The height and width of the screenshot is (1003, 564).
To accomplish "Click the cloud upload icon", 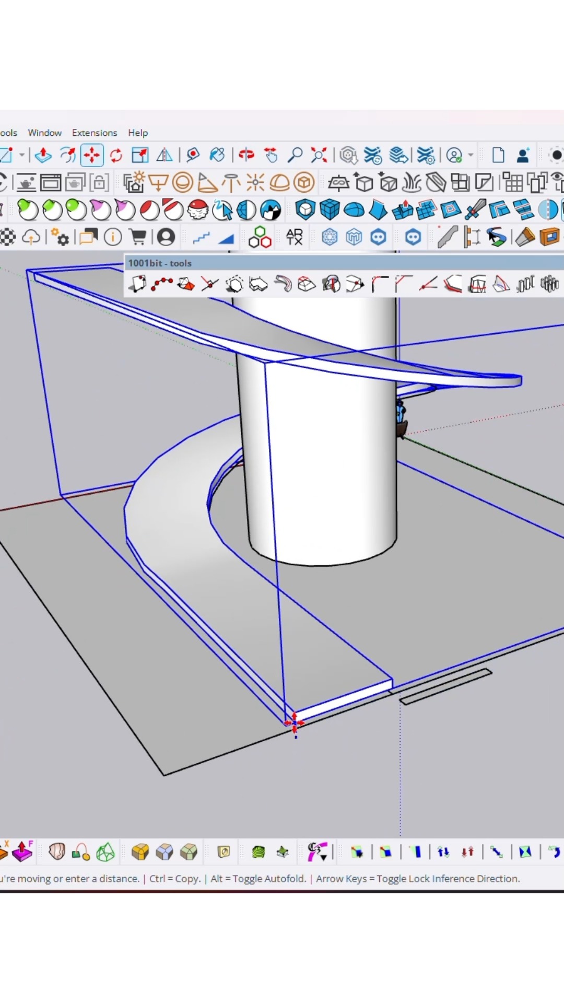I will tap(31, 238).
